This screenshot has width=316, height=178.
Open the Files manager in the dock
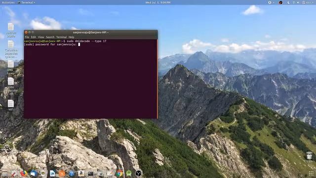(5, 173)
